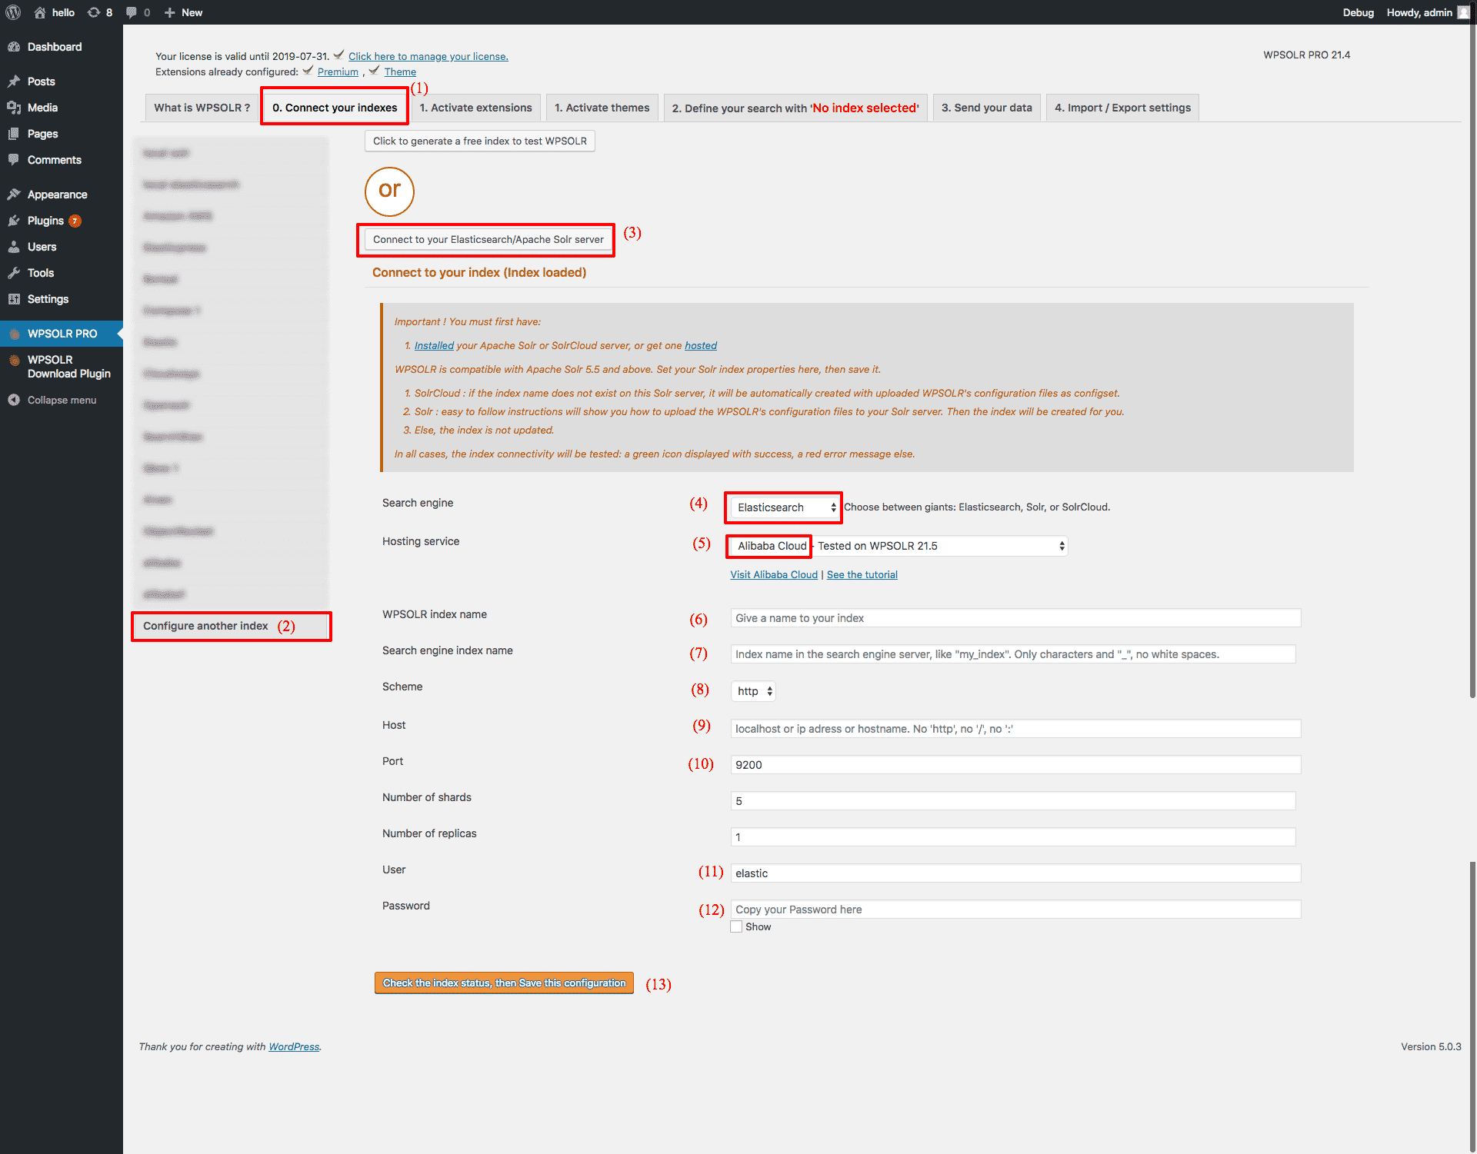Click admin avatar in top right

click(x=1463, y=12)
